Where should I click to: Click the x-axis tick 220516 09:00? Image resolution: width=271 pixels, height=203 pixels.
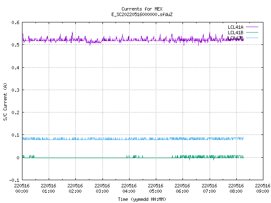[x=263, y=189]
